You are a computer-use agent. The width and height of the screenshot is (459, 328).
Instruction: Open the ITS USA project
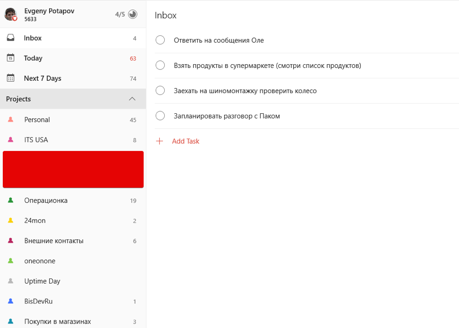pyautogui.click(x=73, y=140)
